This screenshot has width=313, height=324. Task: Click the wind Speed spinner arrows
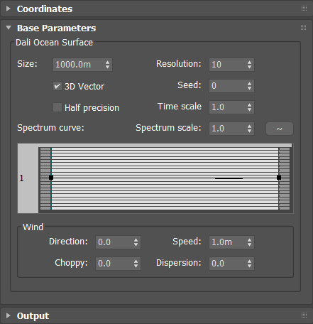[x=249, y=242]
